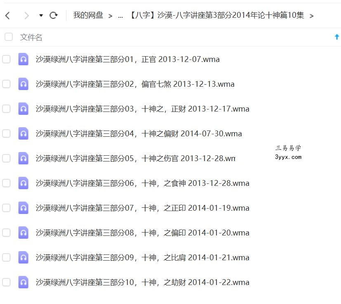This screenshot has height=304, width=341.
Task: Go back with the left arrow
Action: pyautogui.click(x=7, y=15)
